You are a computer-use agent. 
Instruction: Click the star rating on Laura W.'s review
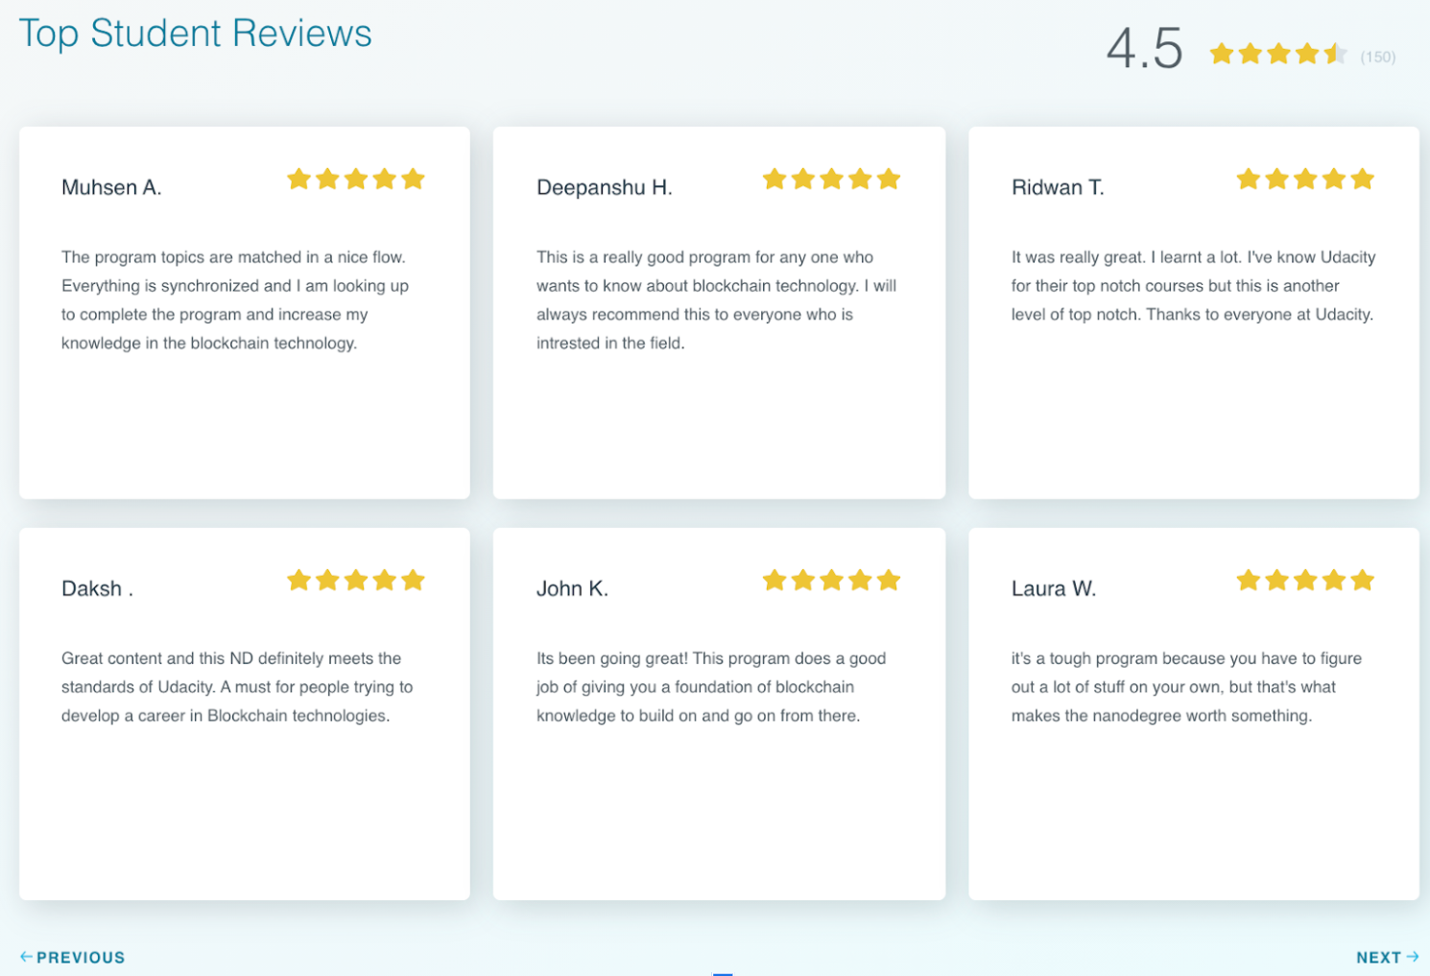tap(1305, 581)
